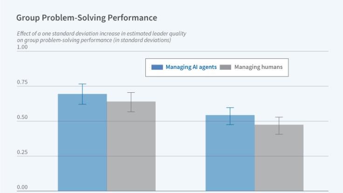The height and width of the screenshot is (193, 343).
Task: Click the subtitle line starting 'on group problem-solving'
Action: click(x=94, y=40)
